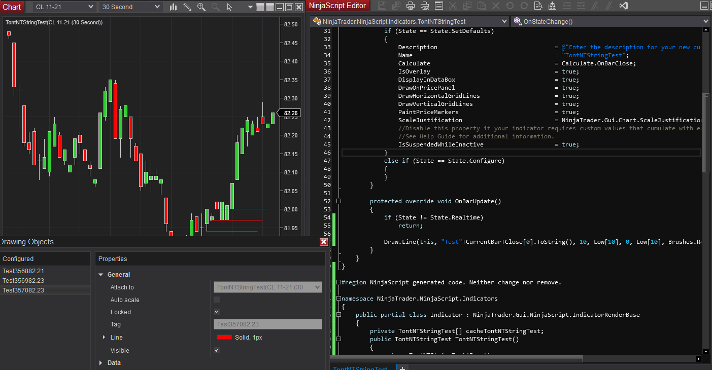Click the "IsSuspendedWhileInactive" code line
This screenshot has height=370, width=712.
pos(488,144)
